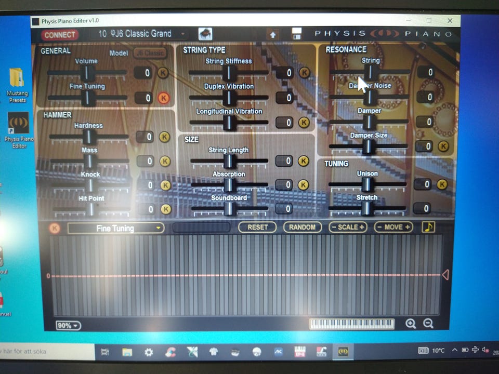Click the Damper resonance value field
The height and width of the screenshot is (374, 499).
425,122
